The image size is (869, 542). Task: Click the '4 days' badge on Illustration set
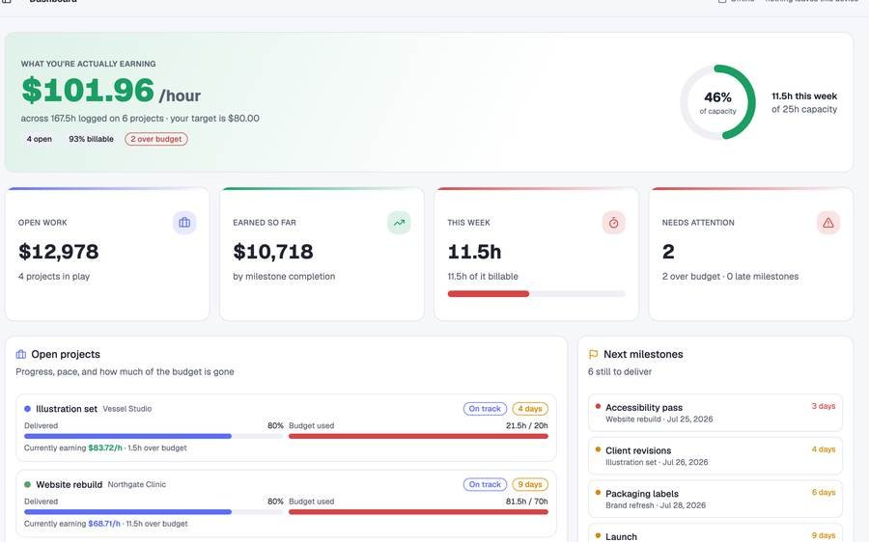(530, 409)
